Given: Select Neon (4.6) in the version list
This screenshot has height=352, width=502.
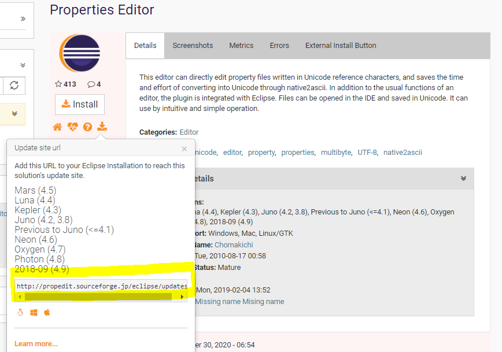Looking at the screenshot, I should tap(36, 240).
